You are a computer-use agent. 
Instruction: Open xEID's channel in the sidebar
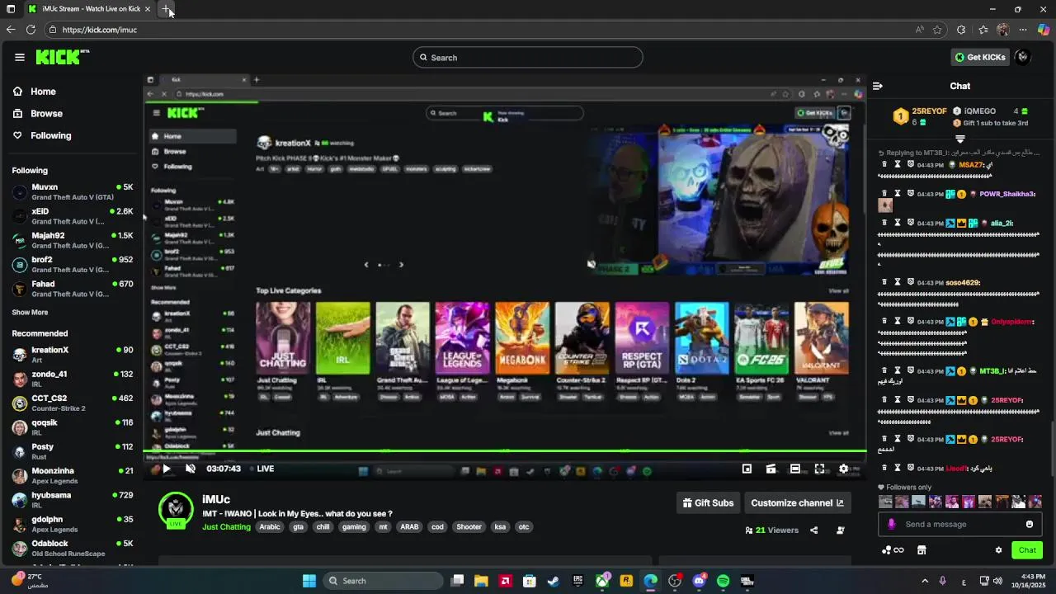[73, 216]
